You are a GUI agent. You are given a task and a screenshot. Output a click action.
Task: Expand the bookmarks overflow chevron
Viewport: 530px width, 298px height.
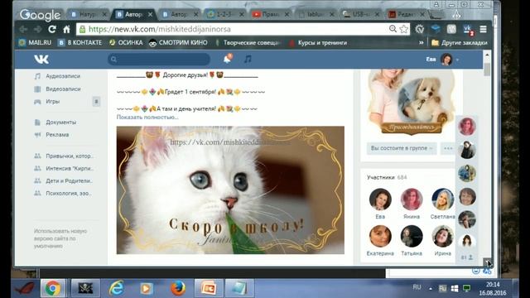click(x=422, y=42)
